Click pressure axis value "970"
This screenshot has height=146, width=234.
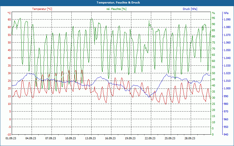[226, 112]
